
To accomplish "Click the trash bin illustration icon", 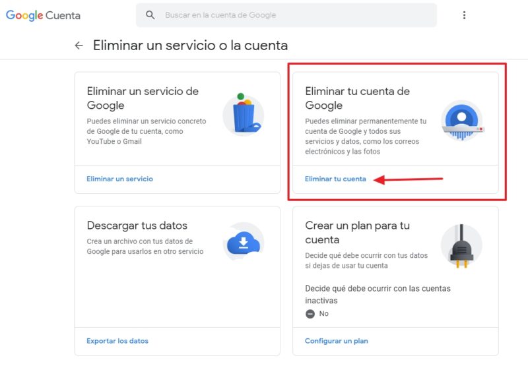I will click(x=244, y=114).
